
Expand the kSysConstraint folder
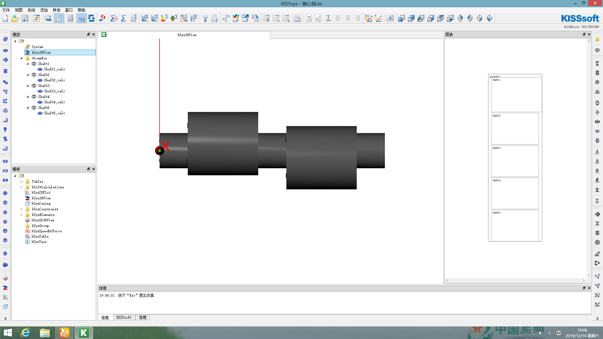click(21, 209)
